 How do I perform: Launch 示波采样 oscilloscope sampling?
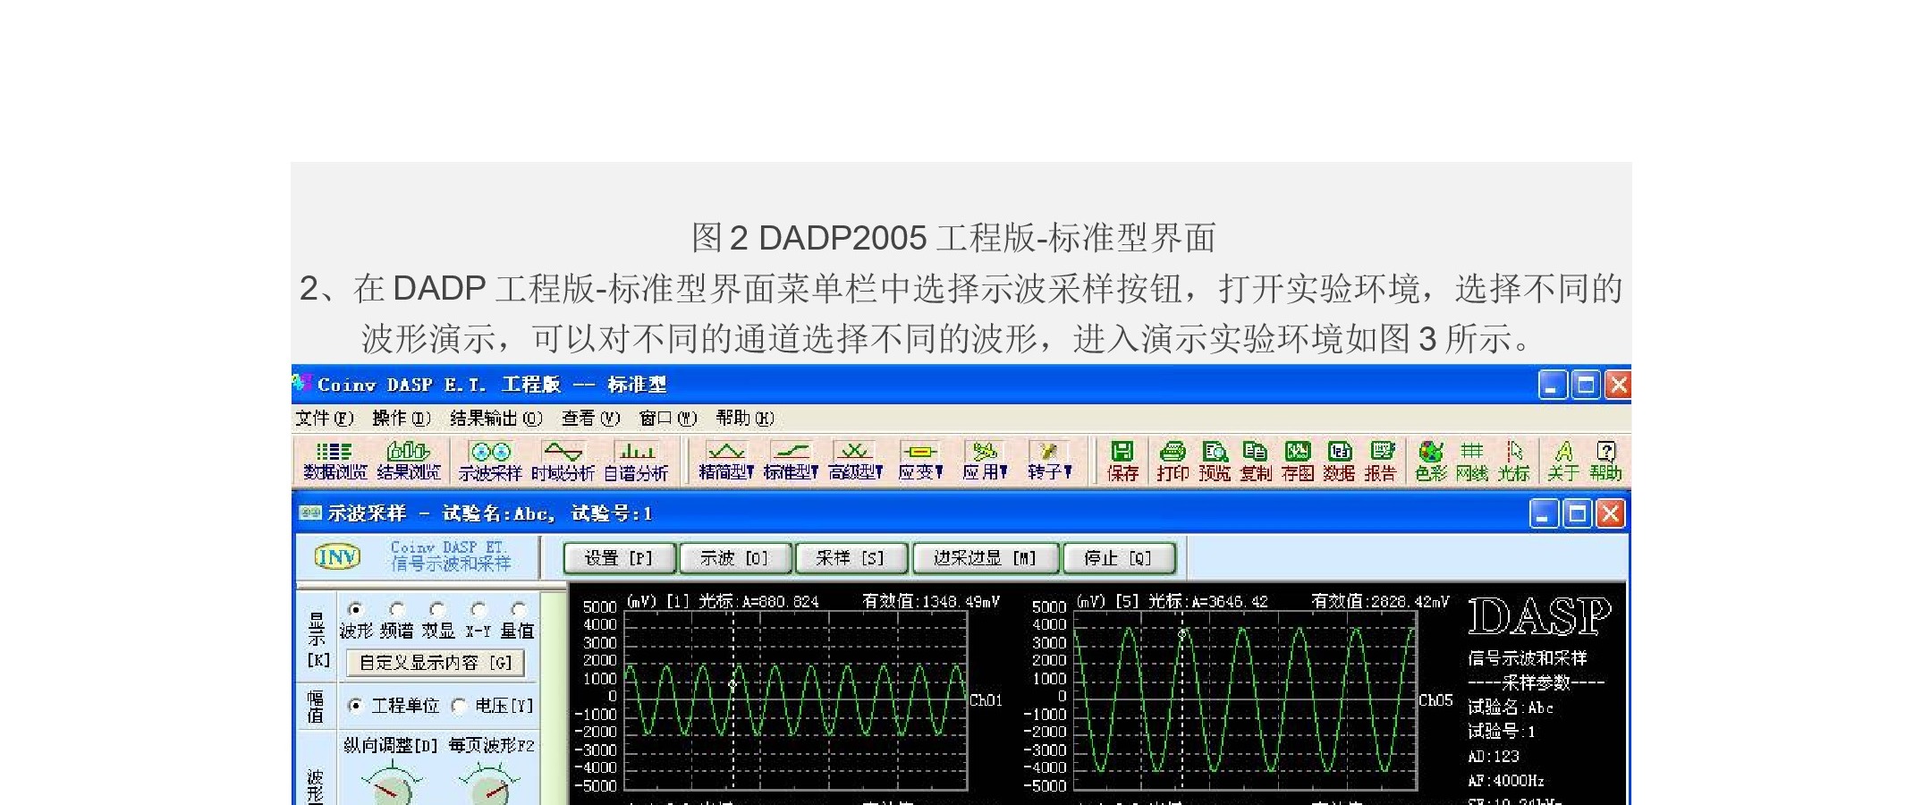[490, 462]
